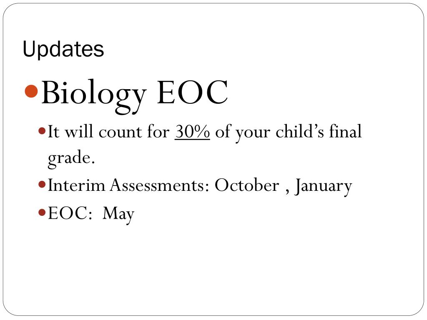Click 'EOC:' in the last sub-bullet
This screenshot has height=320, width=427.
coord(70,213)
